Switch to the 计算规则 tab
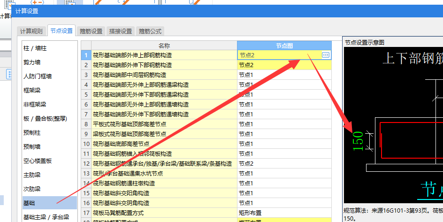This screenshot has width=443, height=222. (31, 31)
